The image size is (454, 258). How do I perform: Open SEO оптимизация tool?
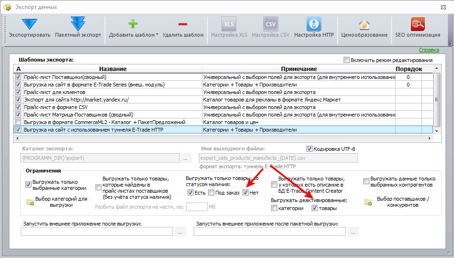click(417, 27)
